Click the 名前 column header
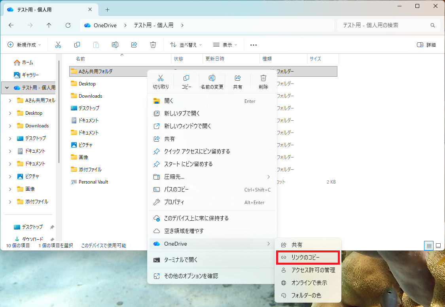 coord(80,59)
